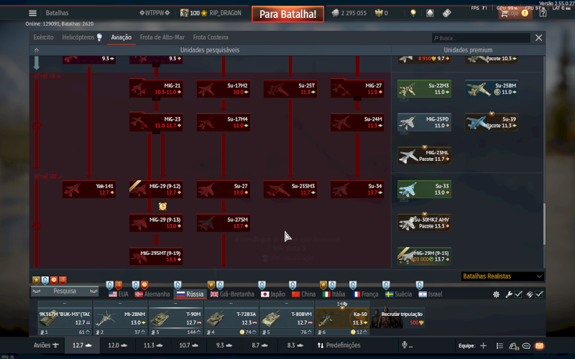The height and width of the screenshot is (359, 575).
Task: Switch to the Helicópteros tab
Action: [82, 37]
